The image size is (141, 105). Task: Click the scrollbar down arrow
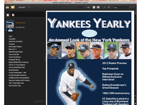pos(135,96)
